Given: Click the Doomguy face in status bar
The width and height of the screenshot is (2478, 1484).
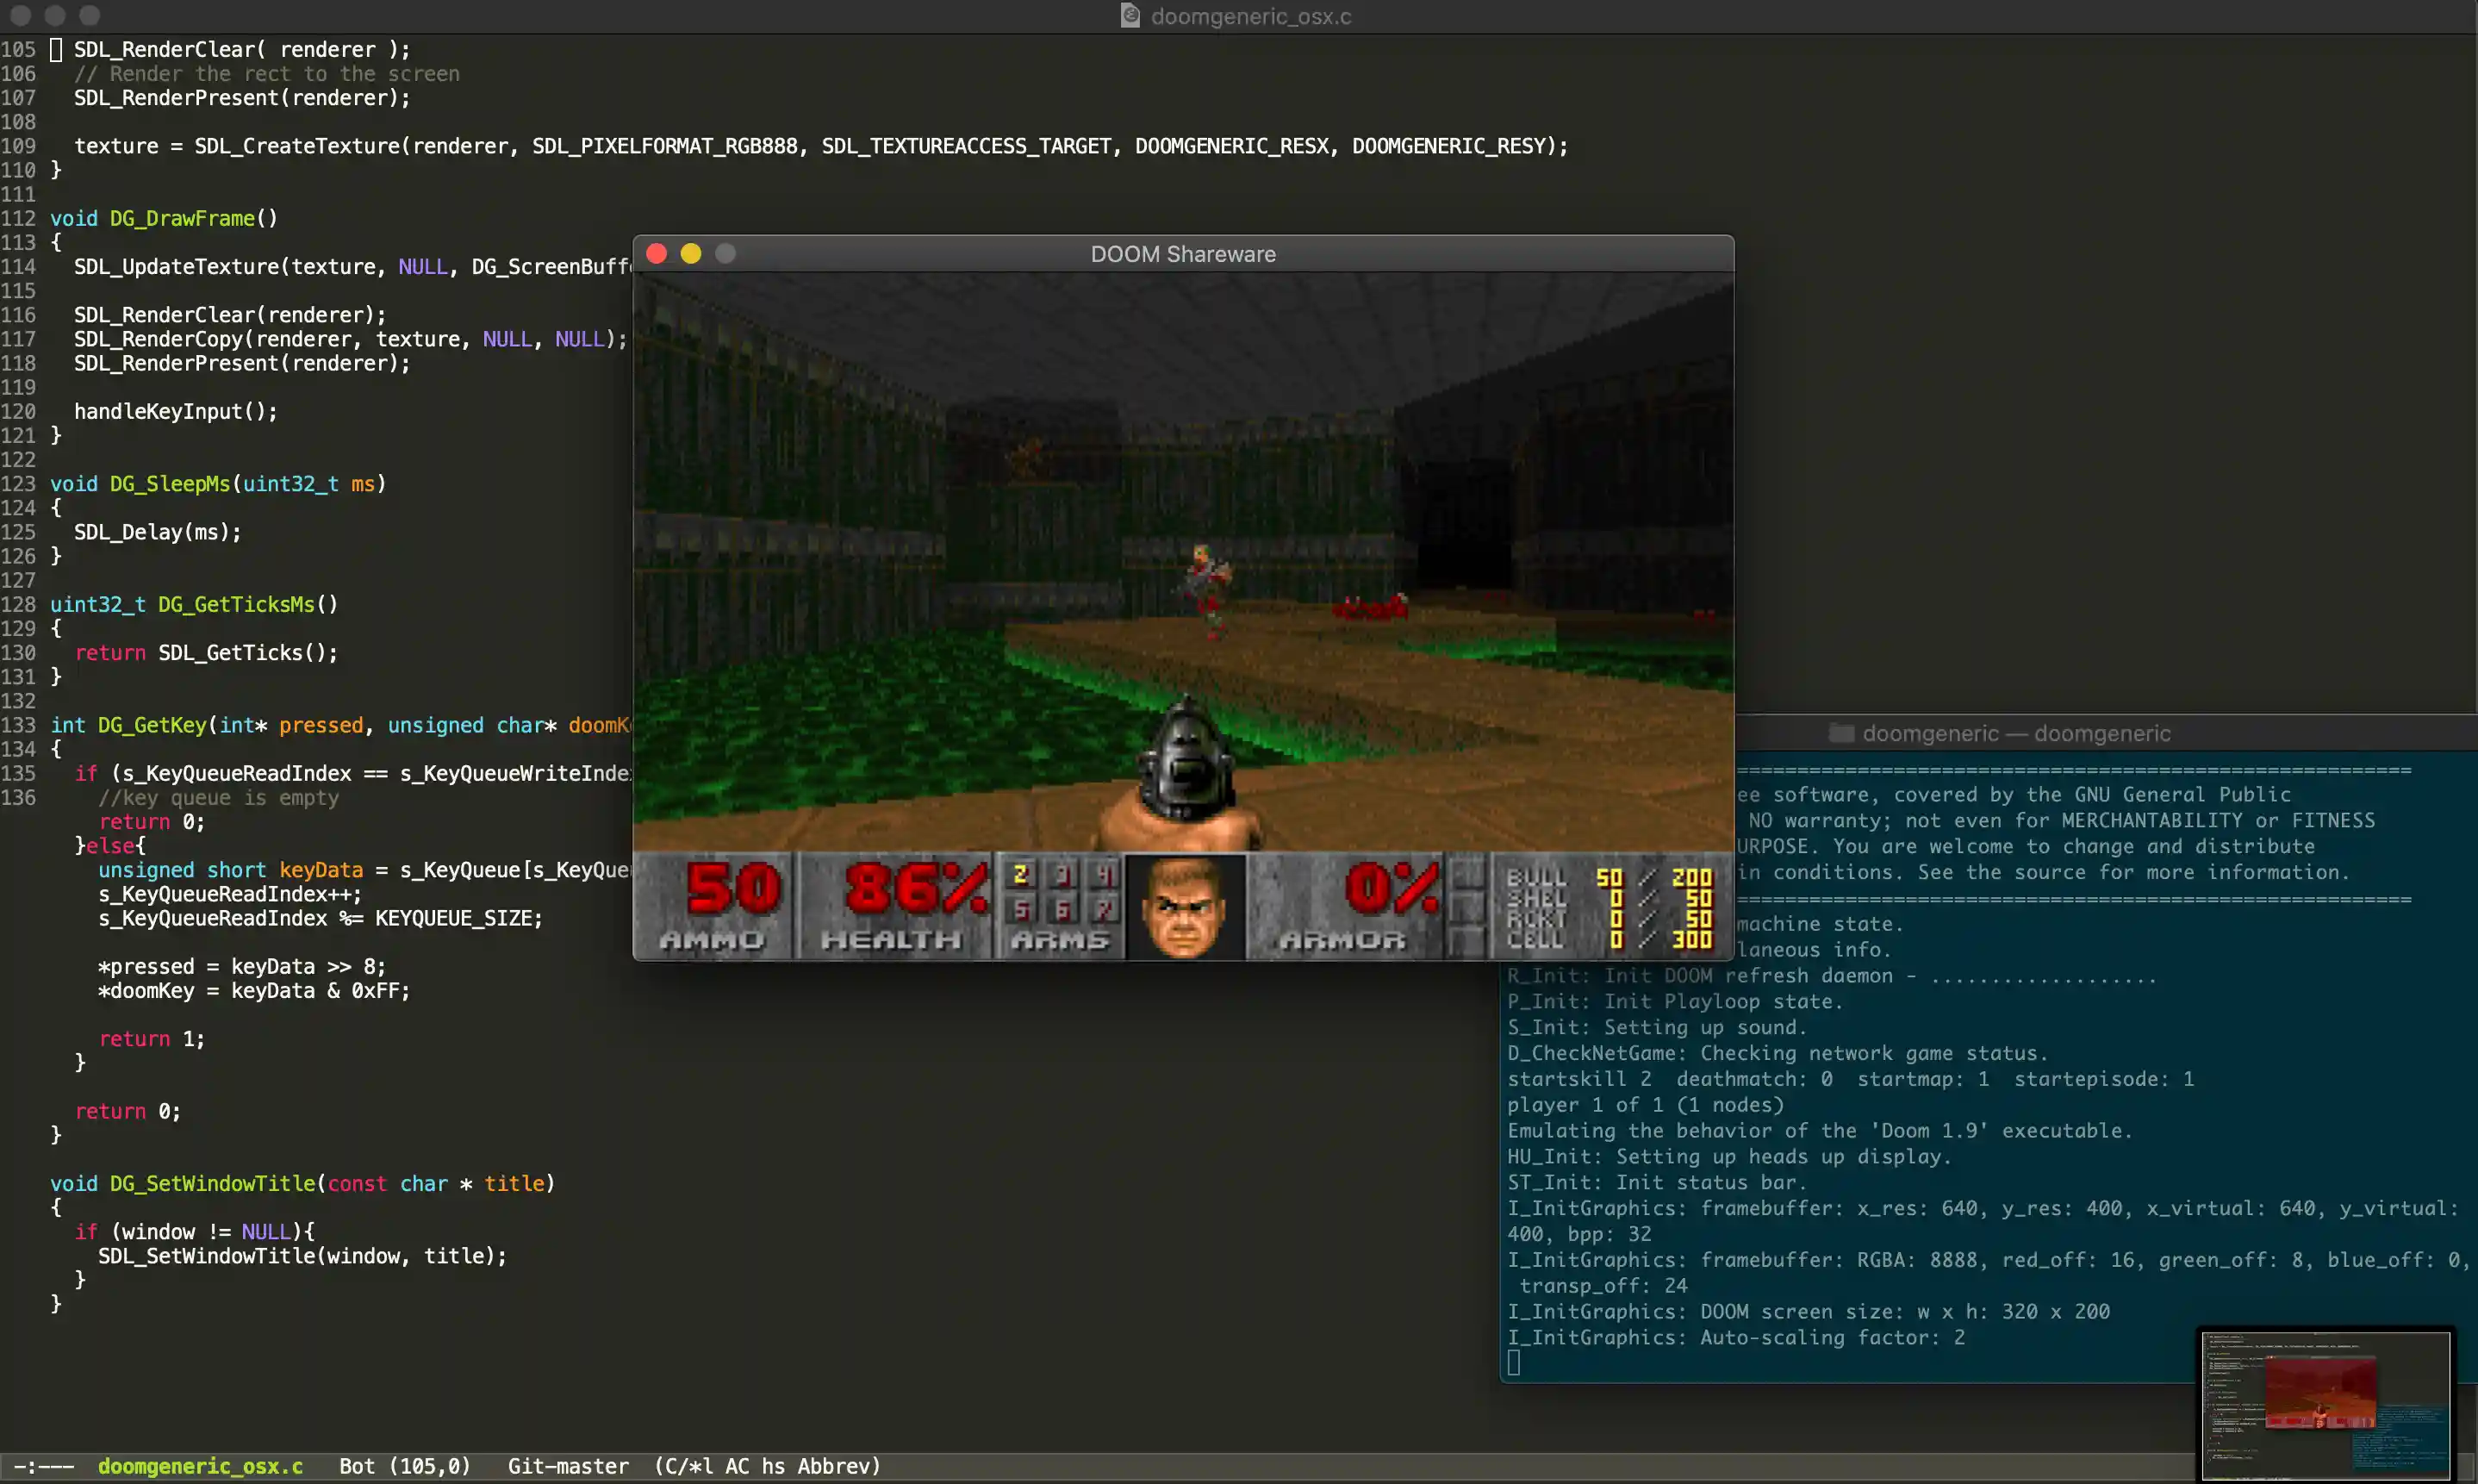Looking at the screenshot, I should tap(1185, 906).
